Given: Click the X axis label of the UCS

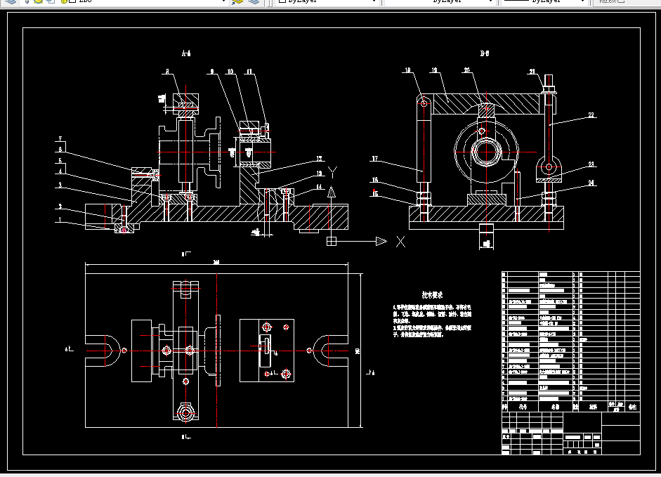Looking at the screenshot, I should coord(400,242).
